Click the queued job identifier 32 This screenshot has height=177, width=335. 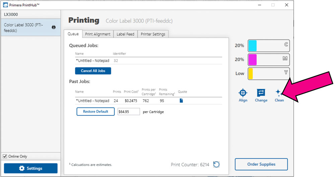click(116, 61)
